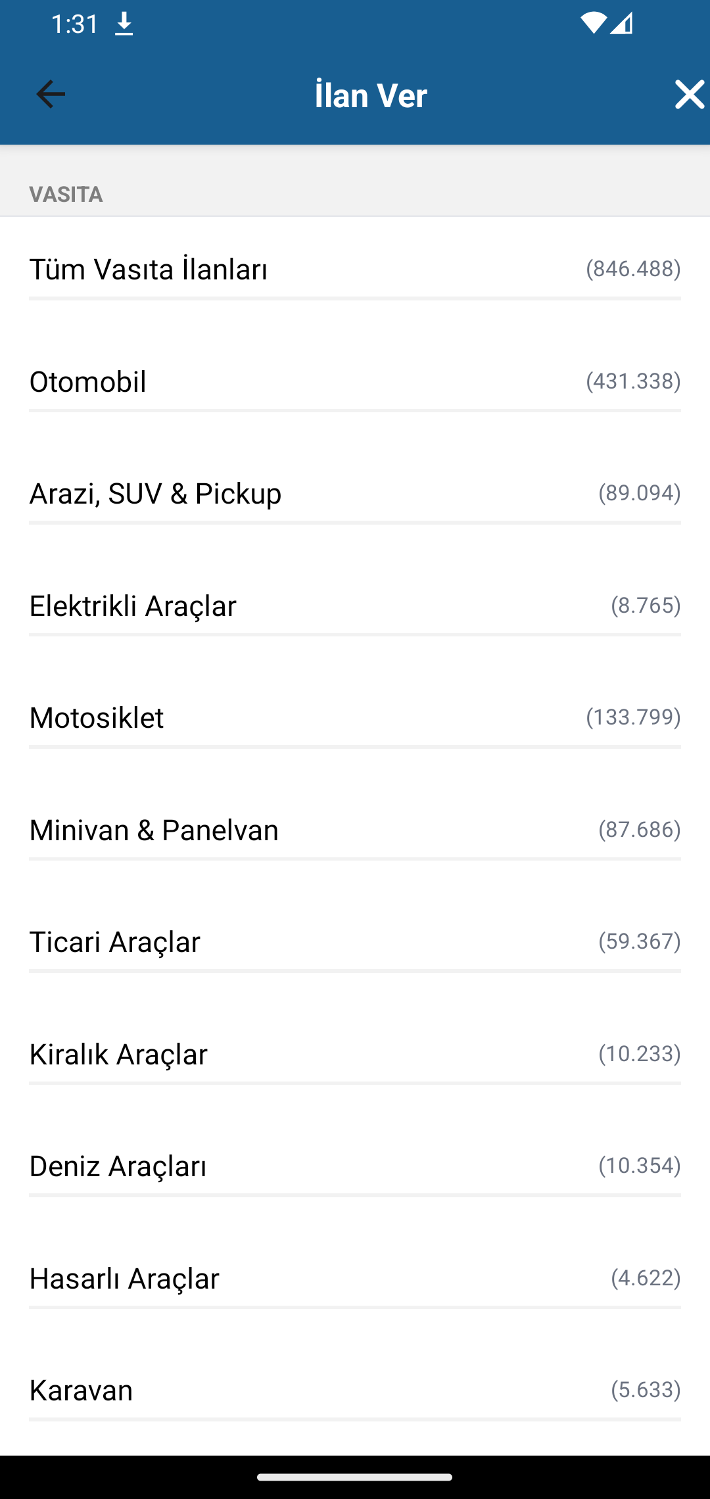The height and width of the screenshot is (1499, 710).
Task: Tap the back arrow icon
Action: 51,94
